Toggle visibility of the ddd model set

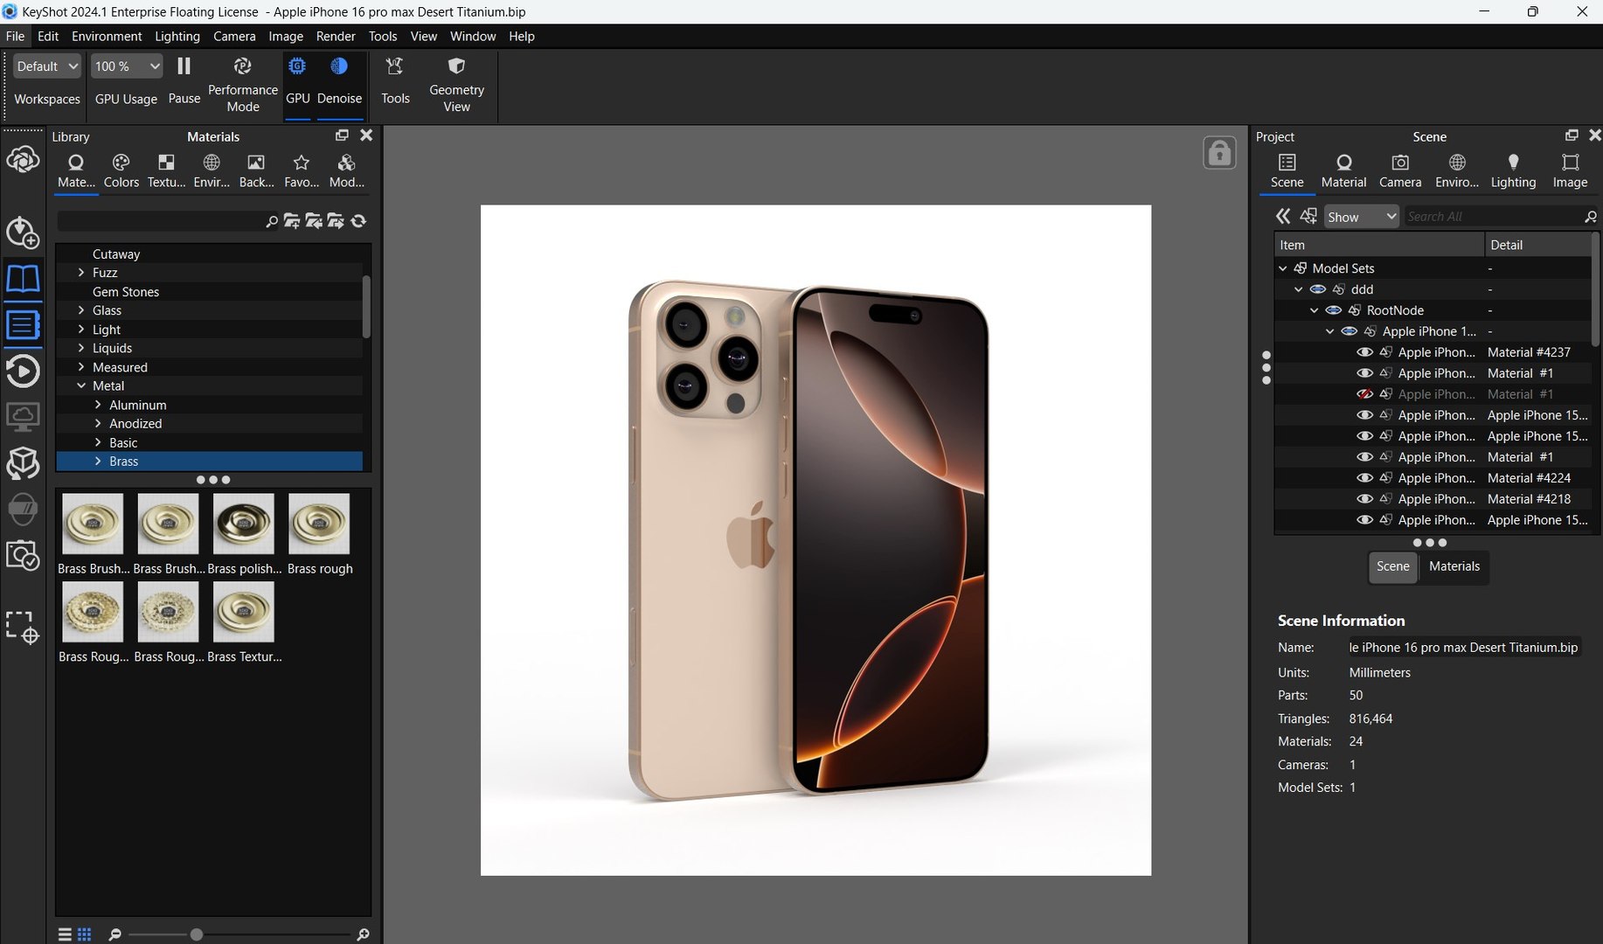tap(1317, 289)
